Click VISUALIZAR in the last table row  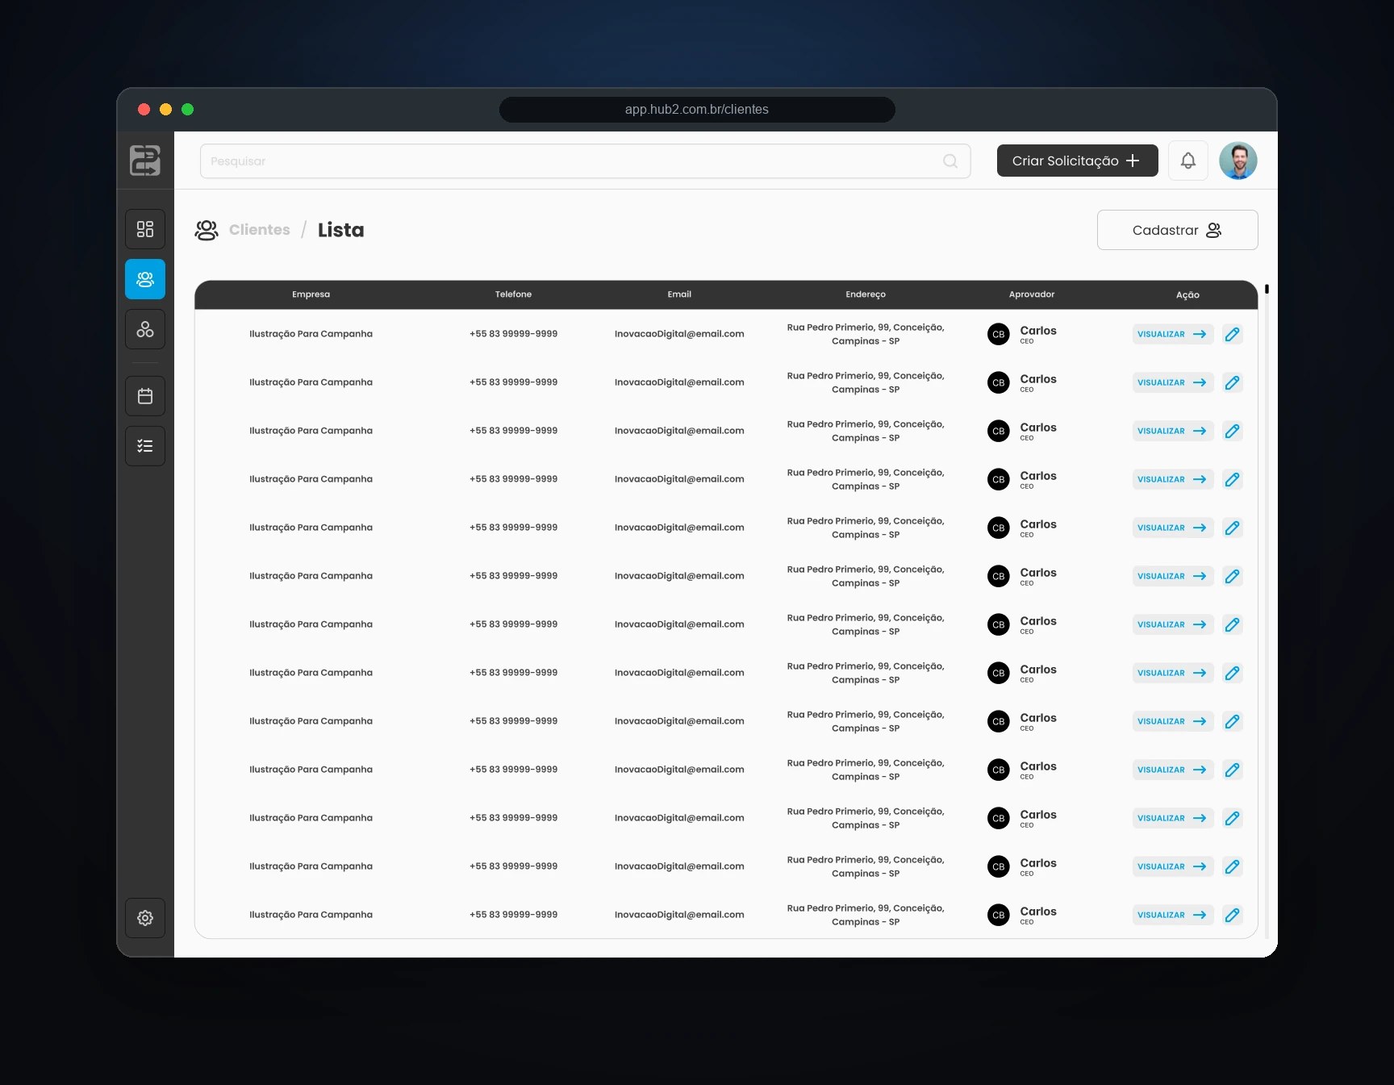coord(1173,915)
